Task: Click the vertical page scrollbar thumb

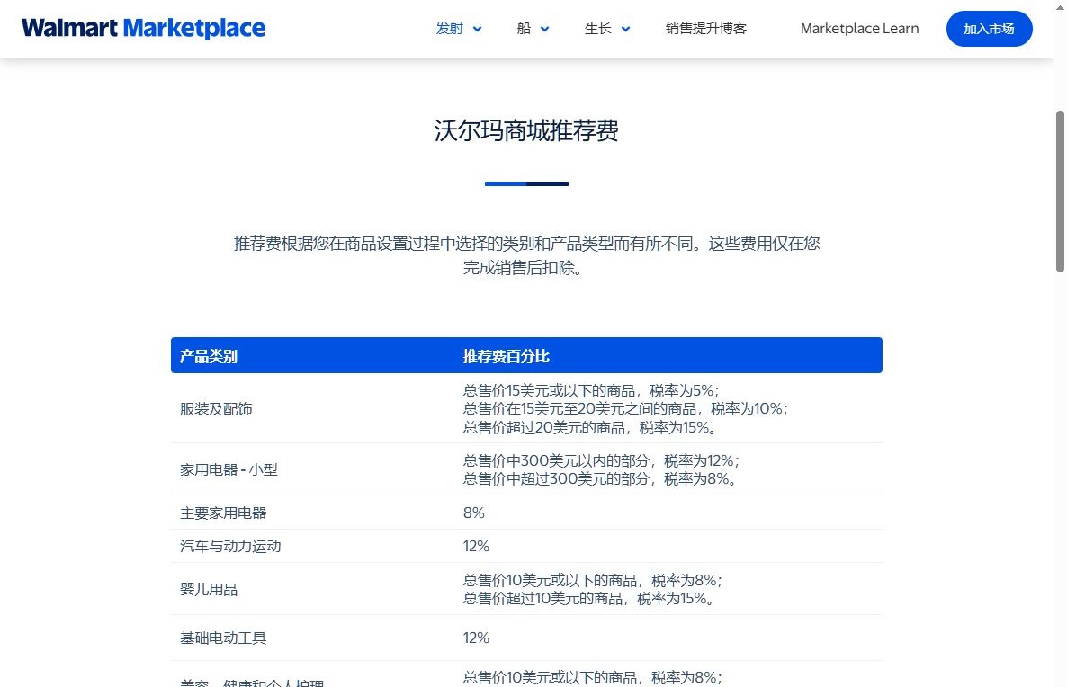Action: tap(1060, 192)
